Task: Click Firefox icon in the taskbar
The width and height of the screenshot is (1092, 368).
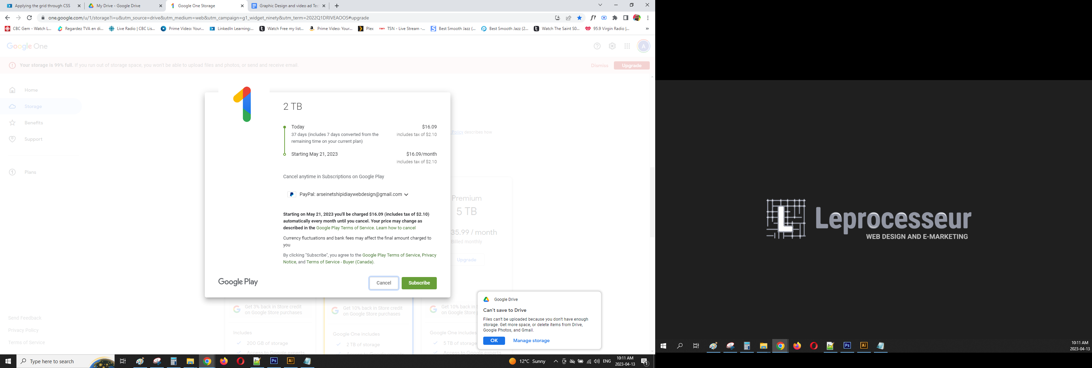Action: coord(224,361)
